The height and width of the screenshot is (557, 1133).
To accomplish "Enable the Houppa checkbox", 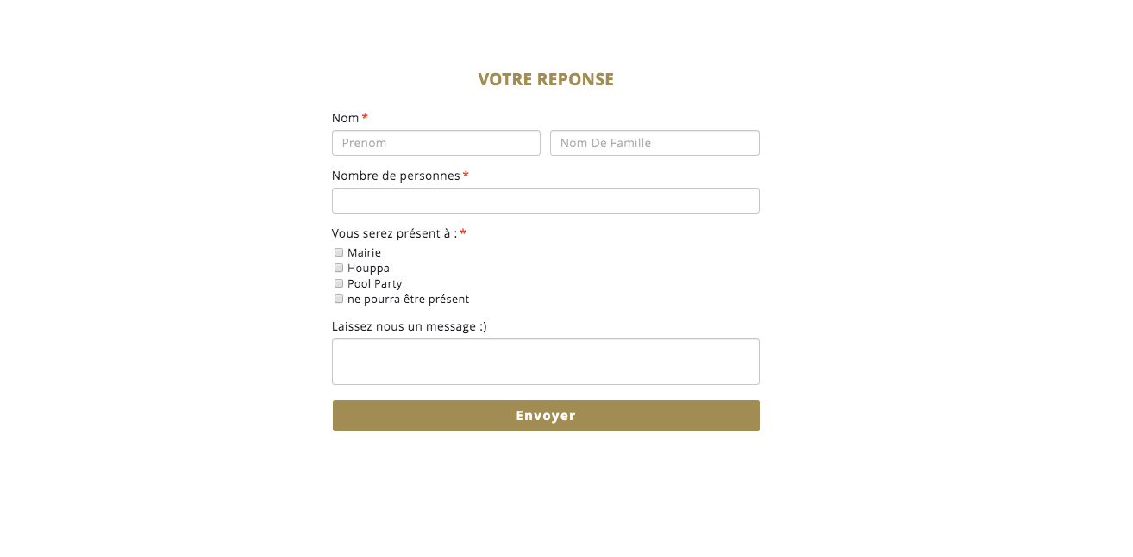I will 339,268.
